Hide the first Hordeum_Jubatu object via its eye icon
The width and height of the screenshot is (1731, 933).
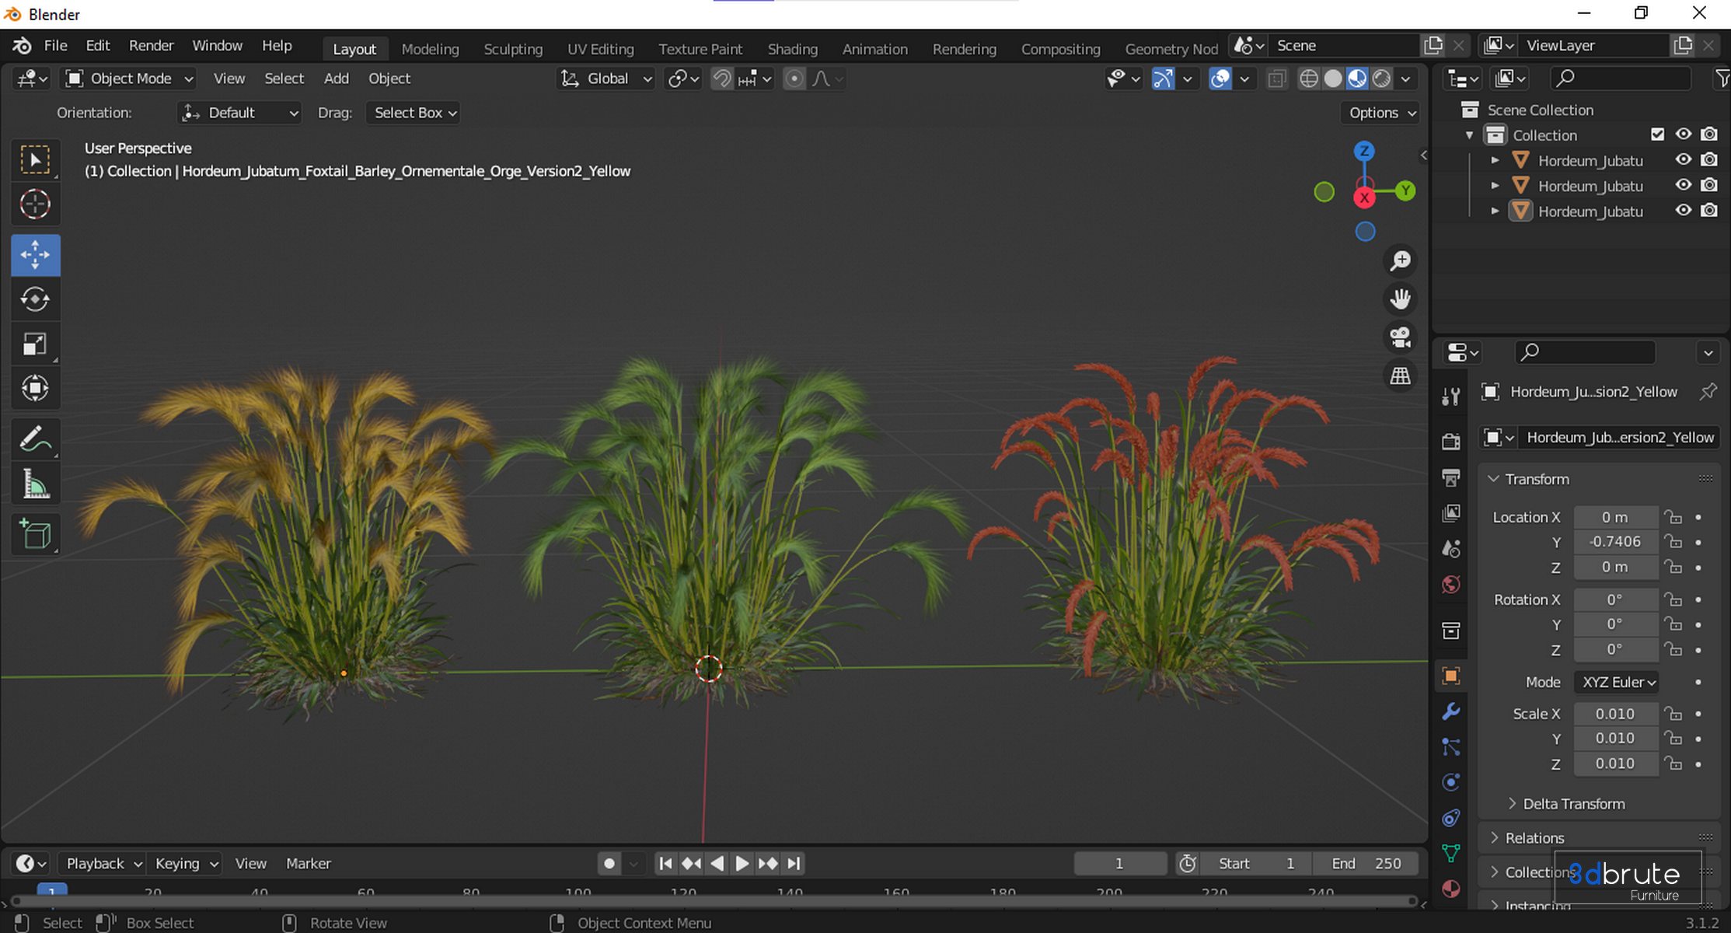point(1683,160)
